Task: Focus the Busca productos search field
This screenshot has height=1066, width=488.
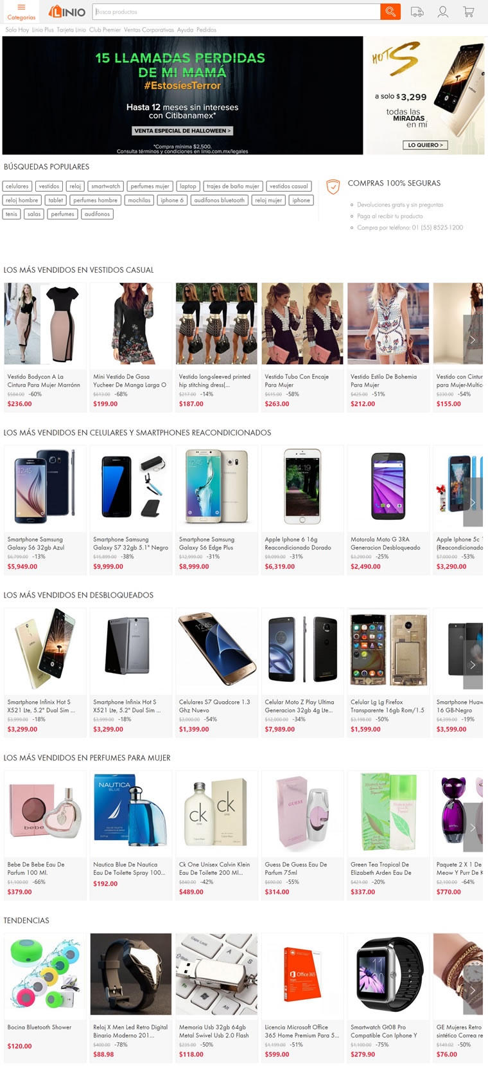Action: tap(236, 12)
